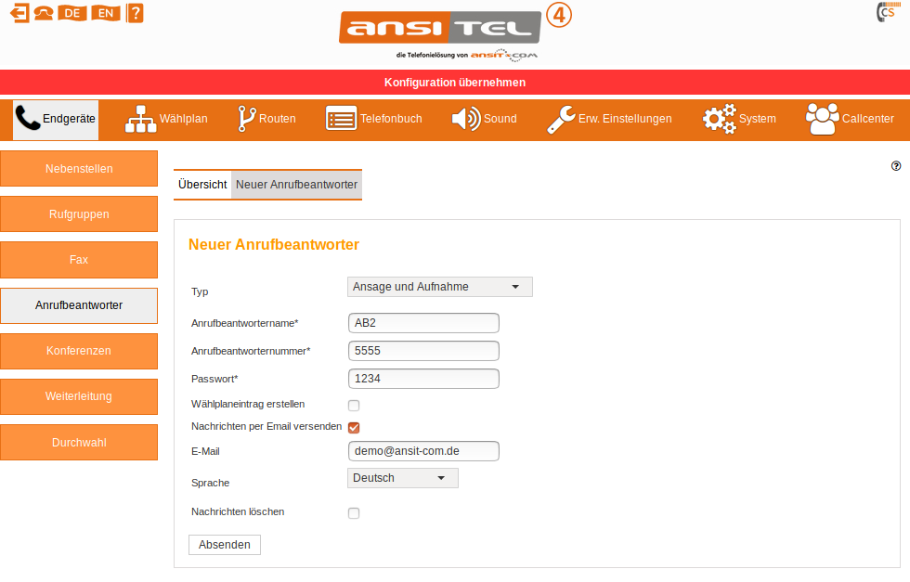Click into the E-Mail input field
This screenshot has width=910, height=582.
423,451
